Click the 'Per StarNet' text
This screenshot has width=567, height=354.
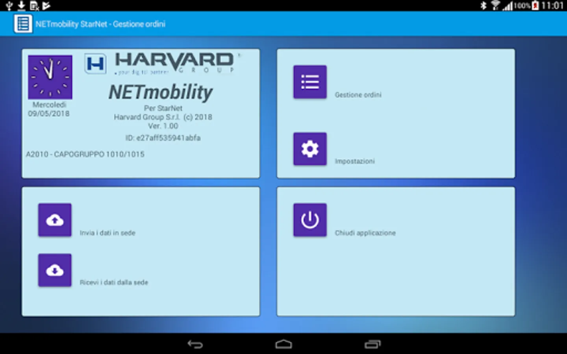[x=163, y=108]
